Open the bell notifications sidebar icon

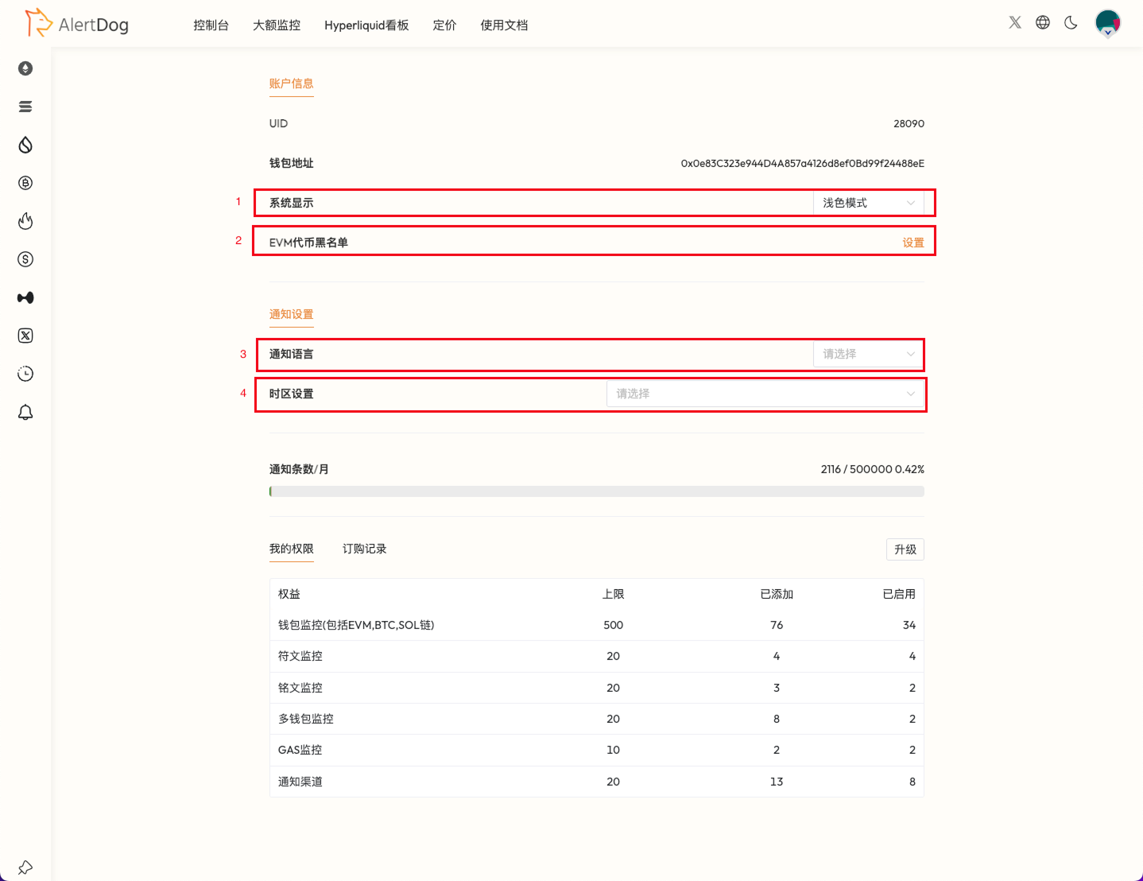coord(25,412)
